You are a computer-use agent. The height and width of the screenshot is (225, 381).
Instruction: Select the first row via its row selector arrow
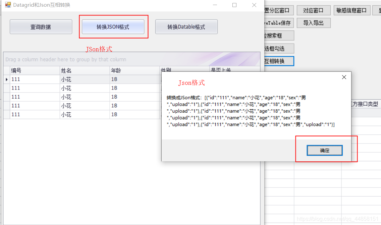[x=6, y=79]
